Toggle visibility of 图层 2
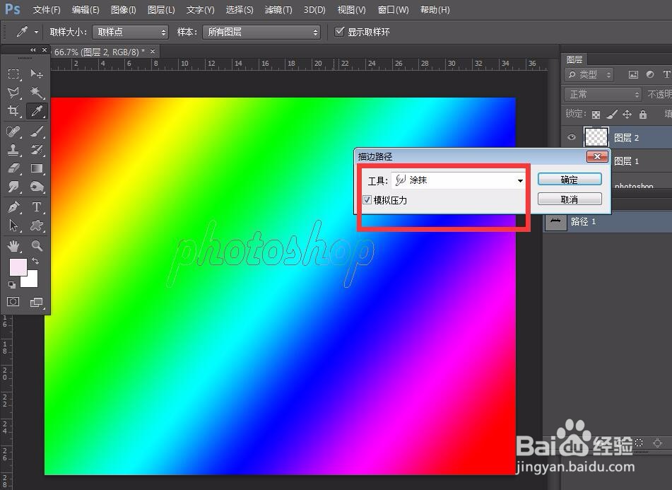Image resolution: width=672 pixels, height=490 pixels. click(571, 137)
